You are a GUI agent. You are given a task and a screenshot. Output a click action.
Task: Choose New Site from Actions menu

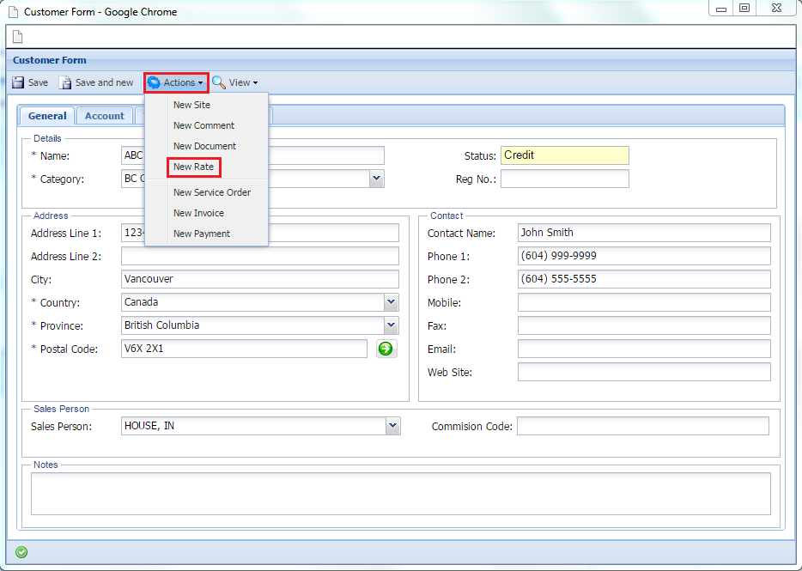191,105
